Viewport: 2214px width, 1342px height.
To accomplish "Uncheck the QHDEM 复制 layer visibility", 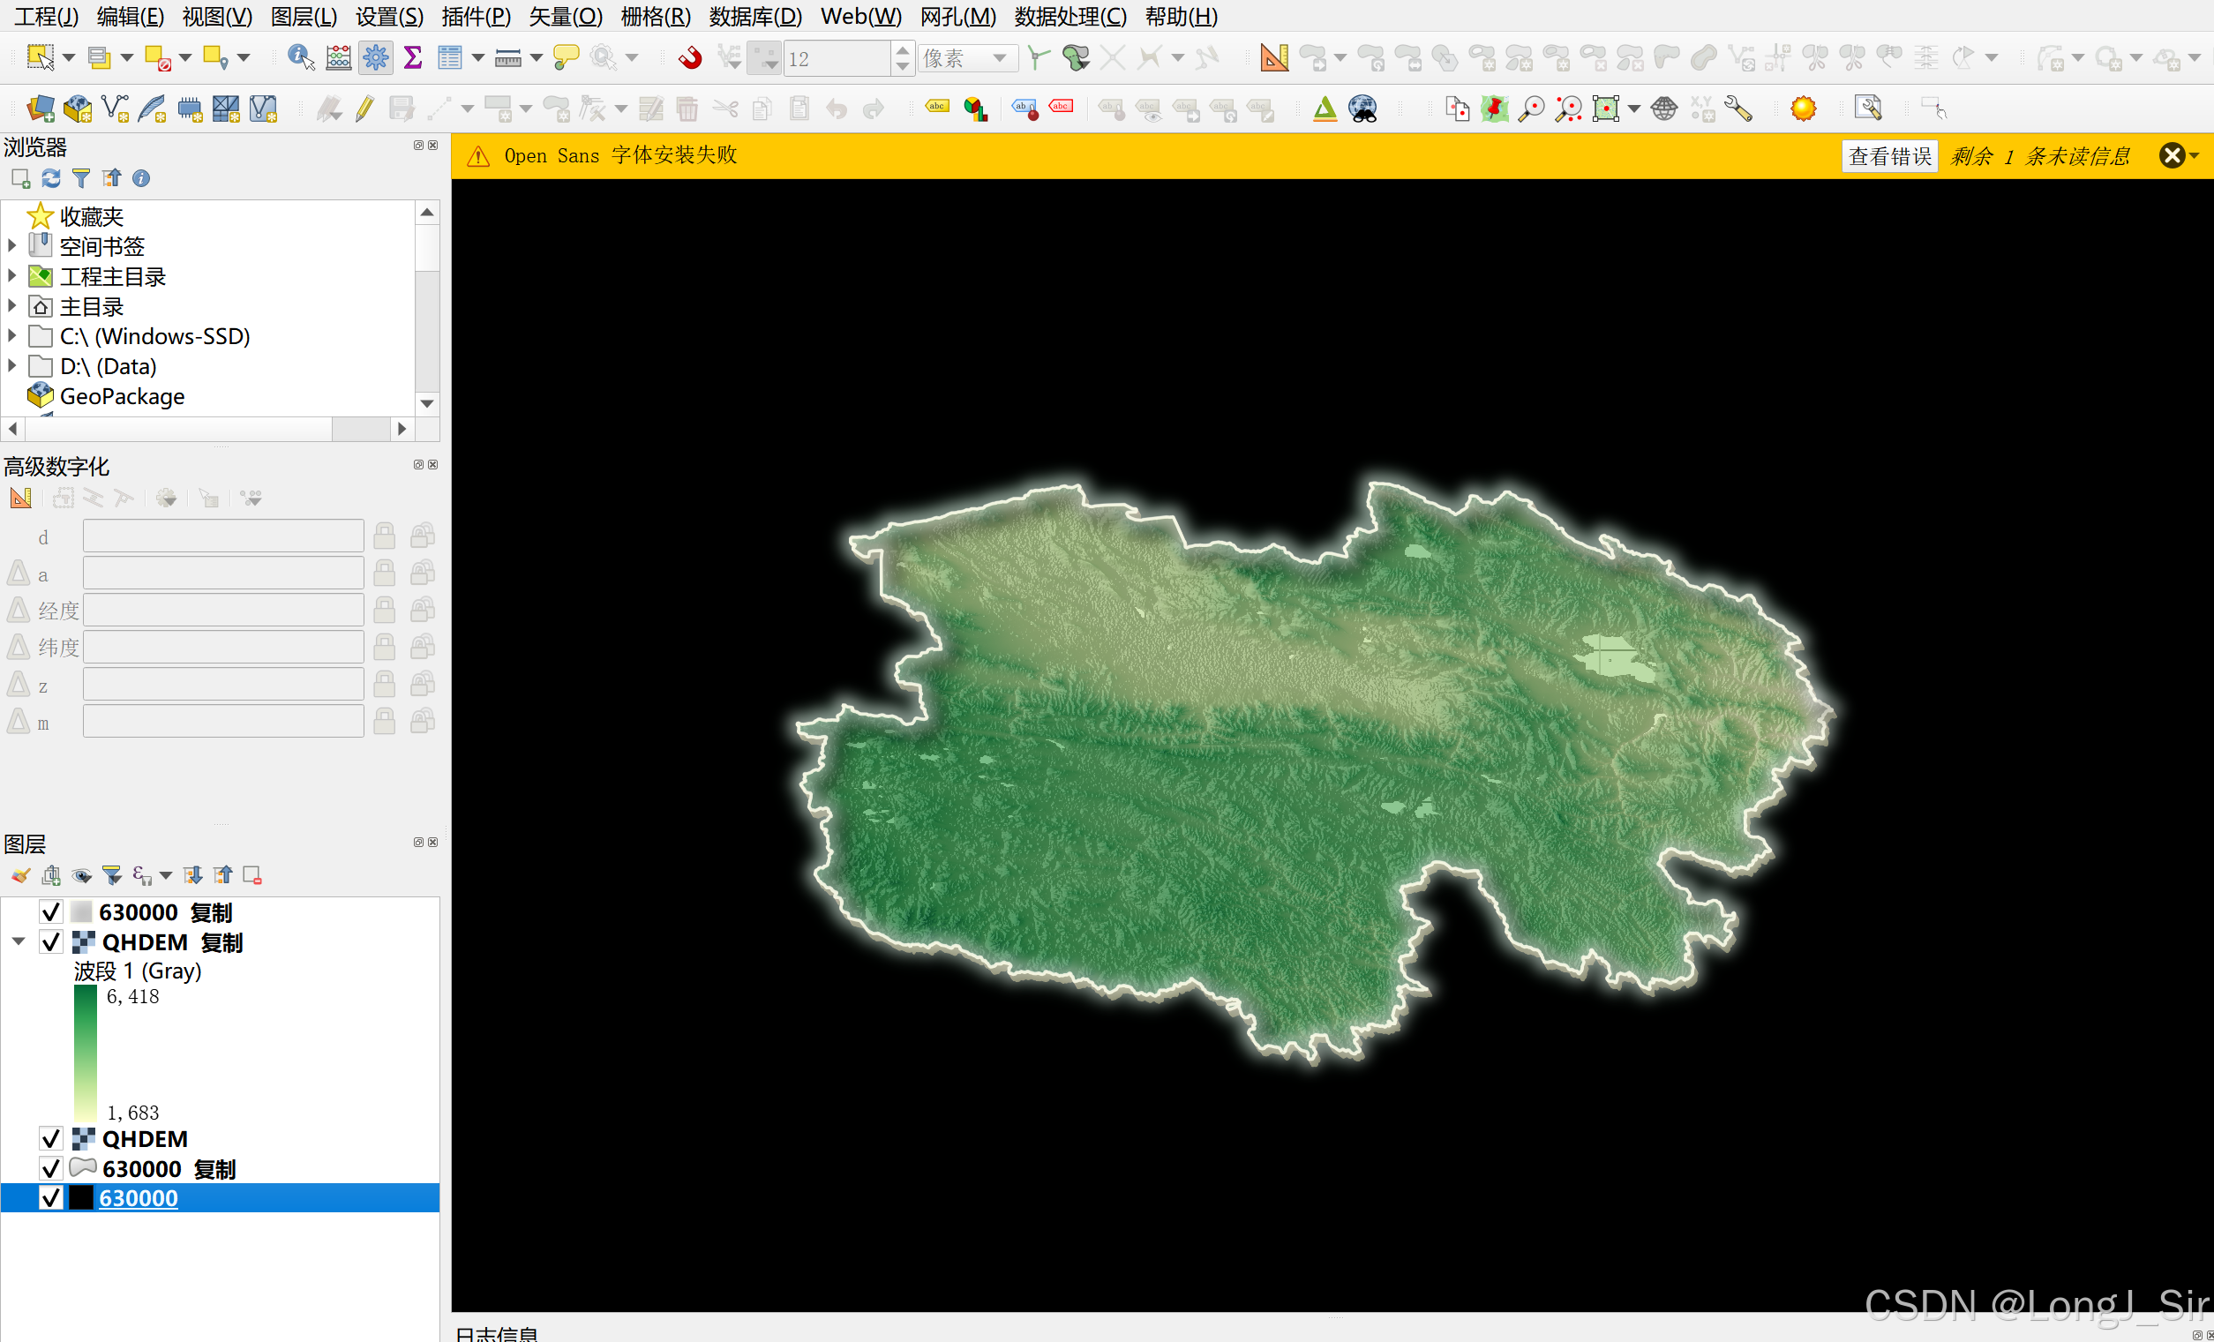I will (x=51, y=942).
